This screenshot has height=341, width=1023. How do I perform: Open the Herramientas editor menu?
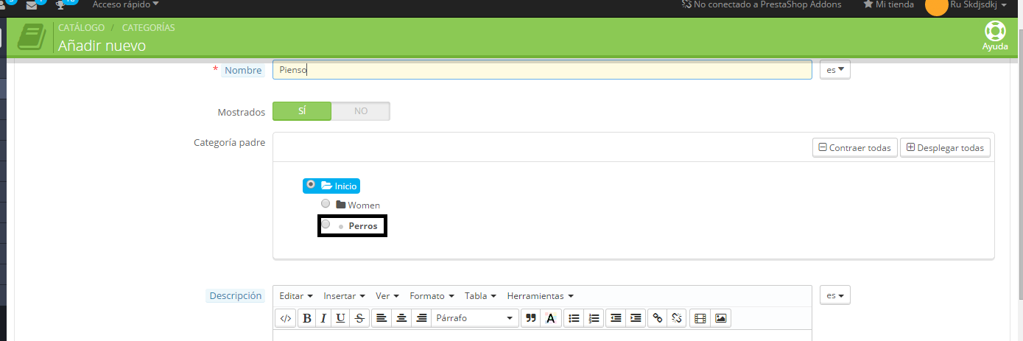(x=540, y=296)
